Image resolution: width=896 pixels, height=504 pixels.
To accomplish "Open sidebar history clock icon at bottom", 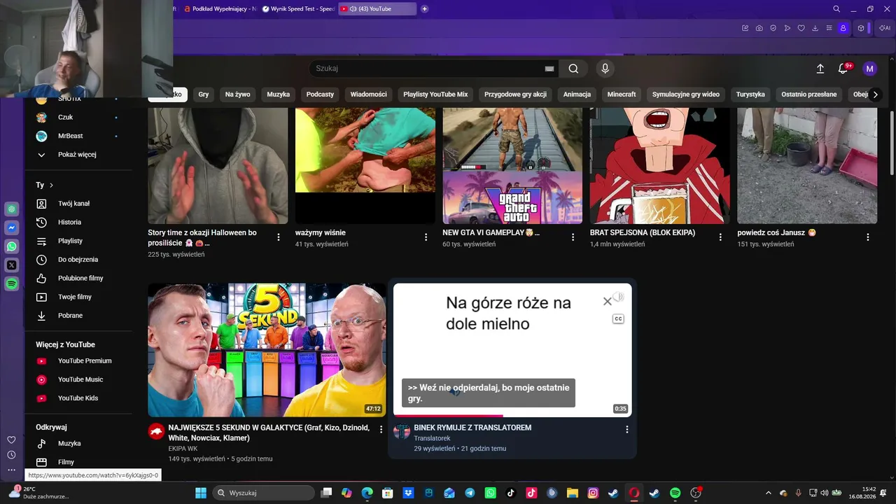I will 11,455.
